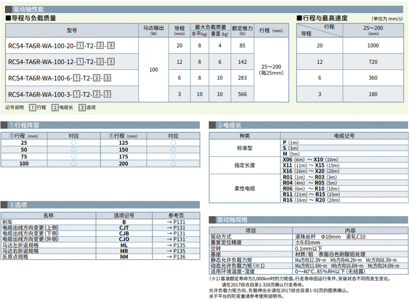Click the '静态允许负载力矩' spec label

pos(232,260)
